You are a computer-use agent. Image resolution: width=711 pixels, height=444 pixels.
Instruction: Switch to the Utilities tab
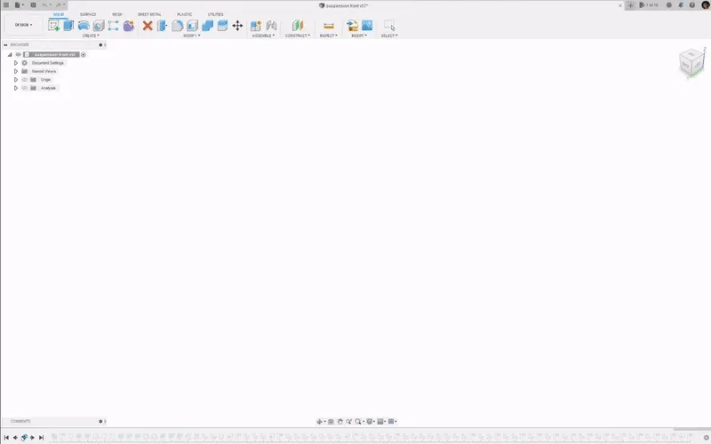215,14
